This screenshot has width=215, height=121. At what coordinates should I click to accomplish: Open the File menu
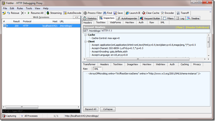[5, 8]
